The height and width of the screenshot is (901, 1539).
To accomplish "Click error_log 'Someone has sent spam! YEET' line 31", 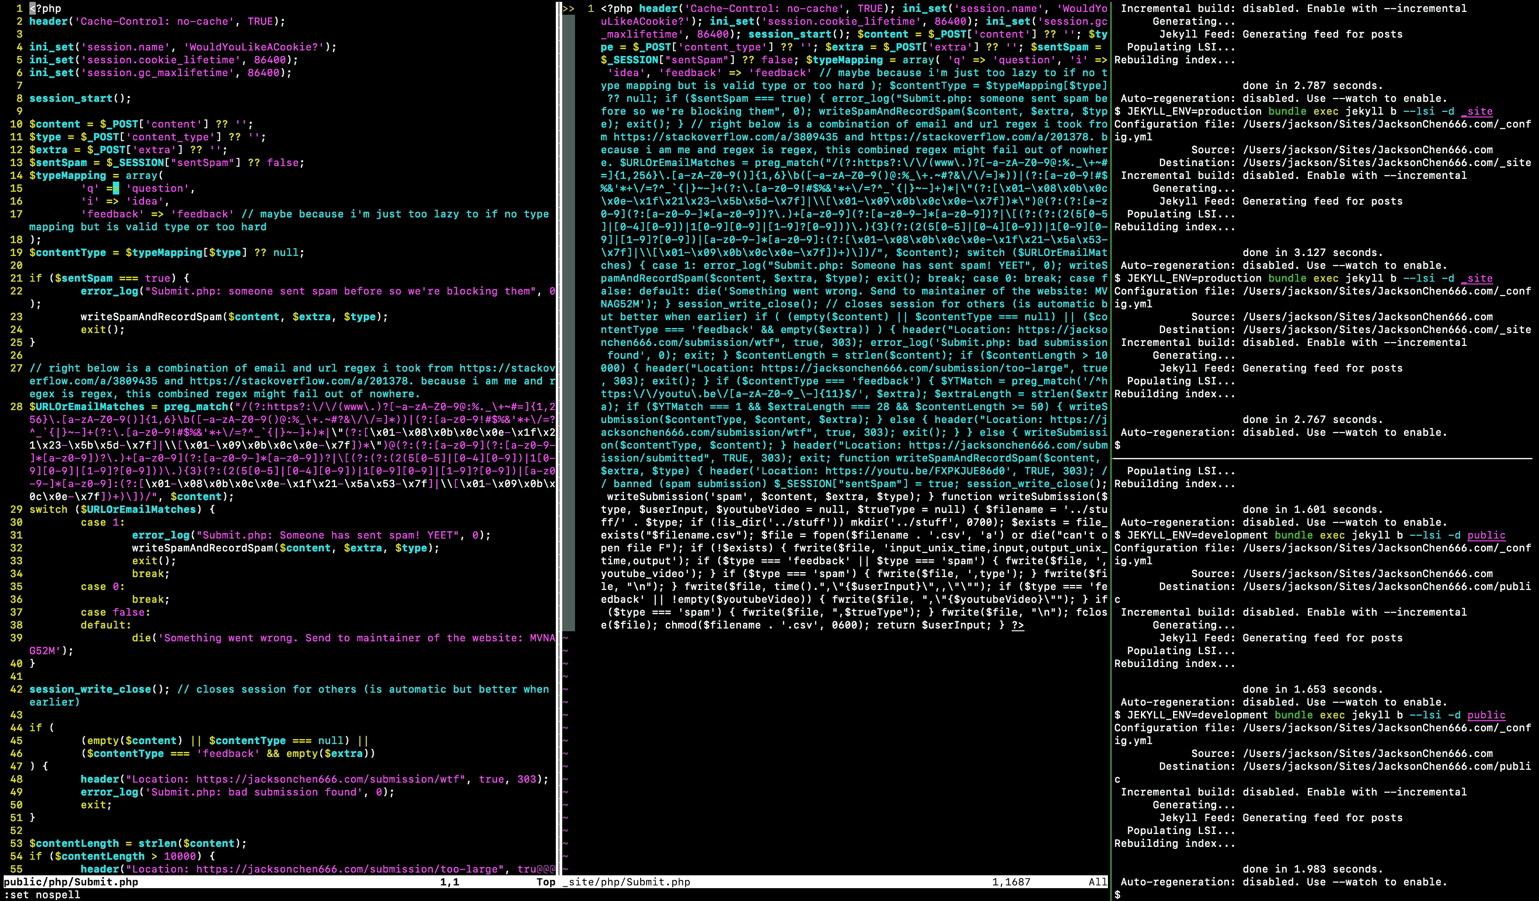I will pyautogui.click(x=311, y=535).
